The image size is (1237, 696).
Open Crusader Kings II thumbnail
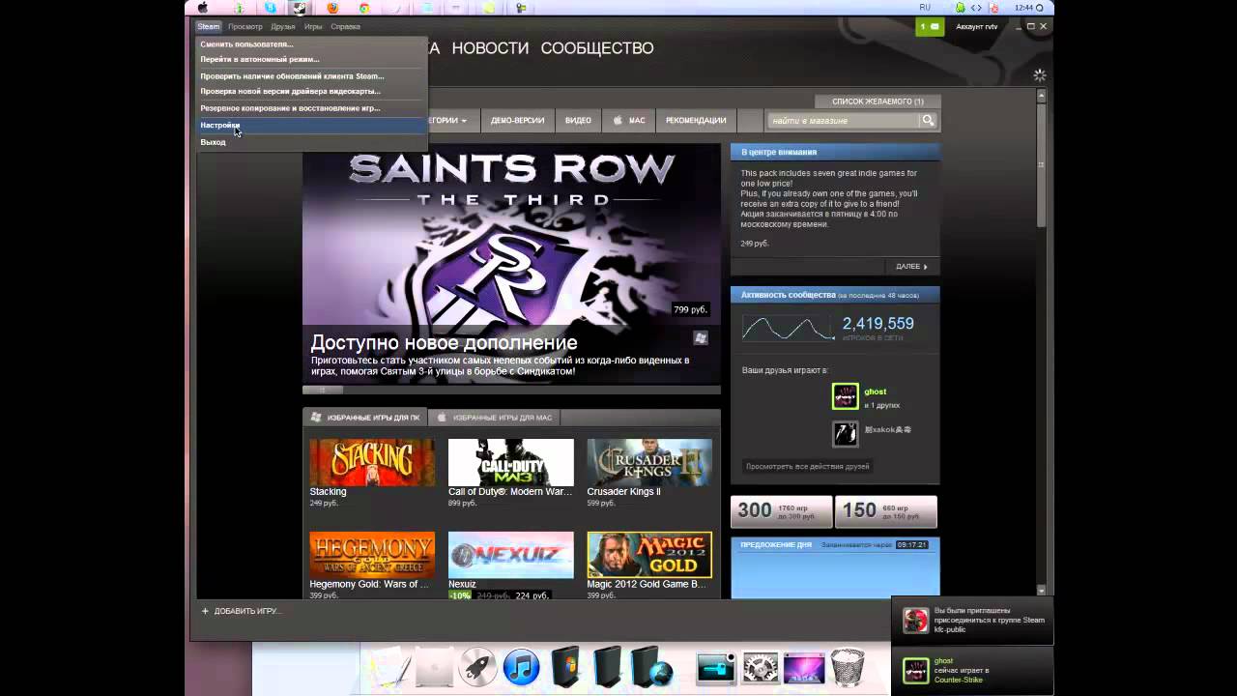click(649, 462)
